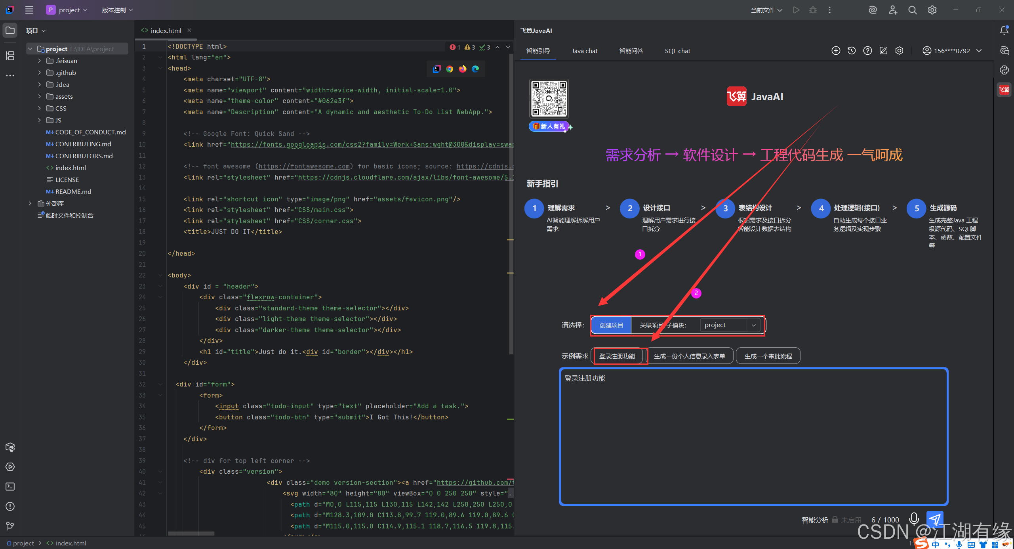The height and width of the screenshot is (549, 1014).
Task: Open the Project tool window icon
Action: point(10,31)
